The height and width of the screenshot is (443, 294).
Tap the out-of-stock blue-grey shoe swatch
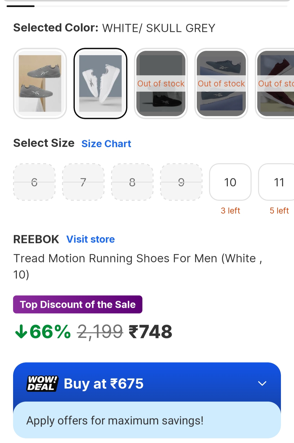221,84
